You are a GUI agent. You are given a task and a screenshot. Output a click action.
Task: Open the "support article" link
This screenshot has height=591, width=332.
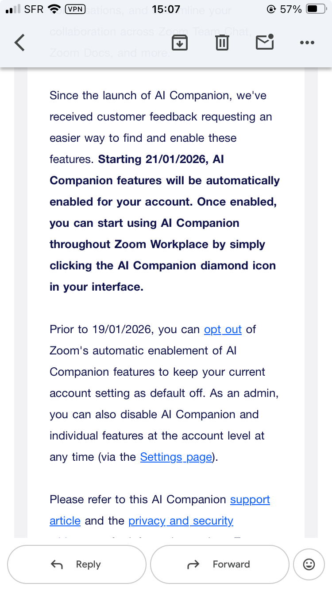(x=250, y=500)
